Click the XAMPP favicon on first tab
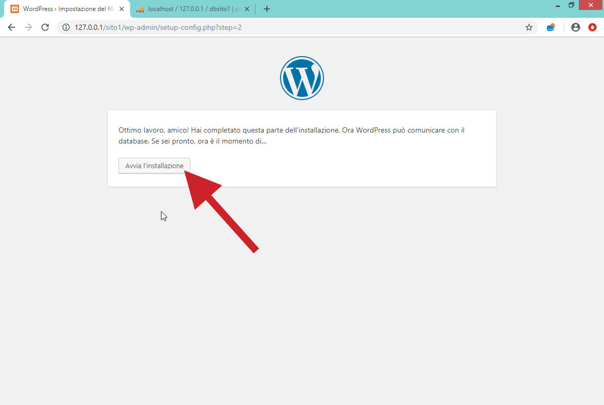This screenshot has height=405, width=604. [x=15, y=9]
